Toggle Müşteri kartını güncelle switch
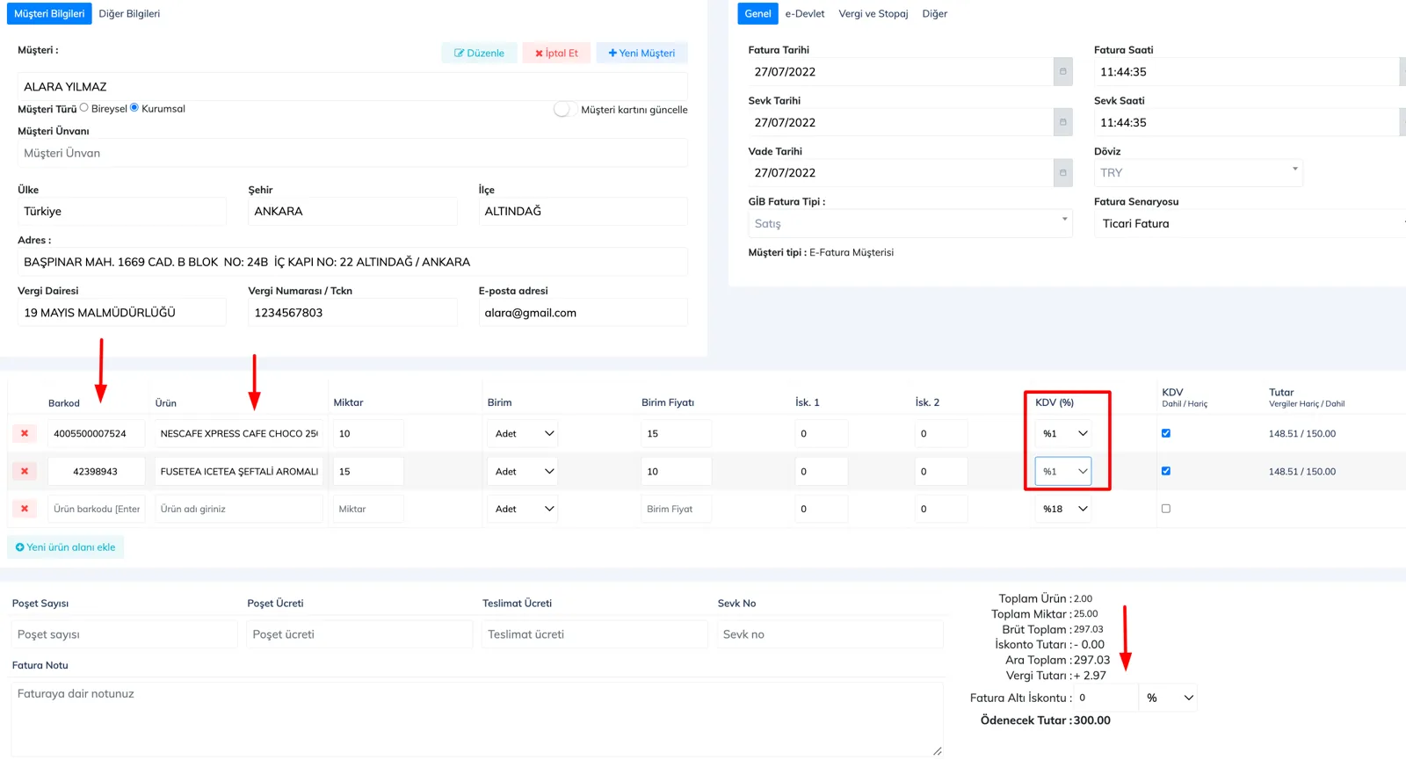The width and height of the screenshot is (1406, 767). click(564, 109)
